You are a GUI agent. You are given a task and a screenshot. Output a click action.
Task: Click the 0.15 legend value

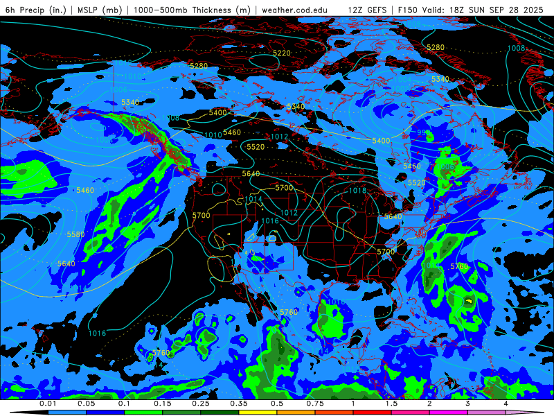(163, 404)
